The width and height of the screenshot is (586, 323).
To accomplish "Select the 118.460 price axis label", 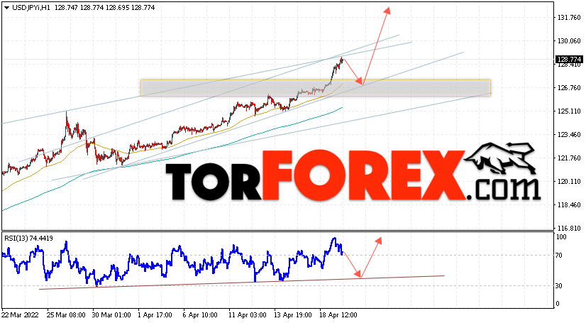I will (569, 205).
